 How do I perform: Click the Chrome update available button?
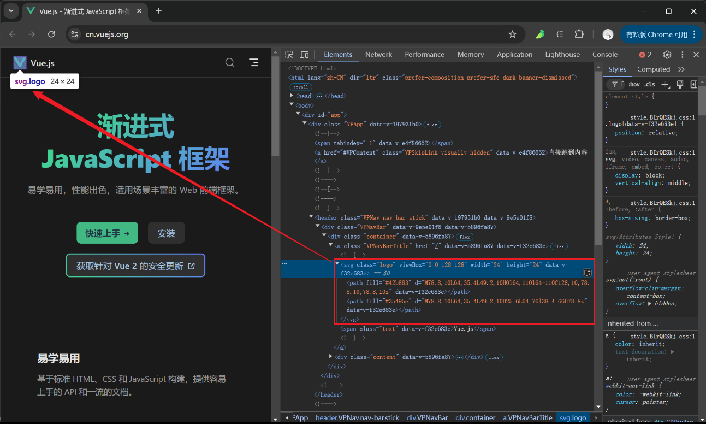661,34
